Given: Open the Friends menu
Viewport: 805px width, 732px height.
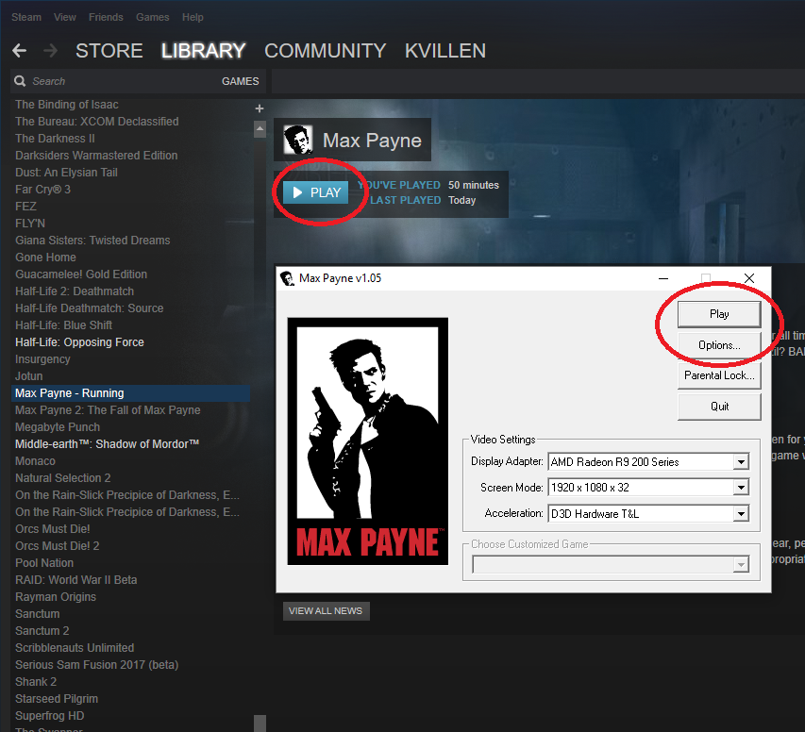Looking at the screenshot, I should [106, 17].
